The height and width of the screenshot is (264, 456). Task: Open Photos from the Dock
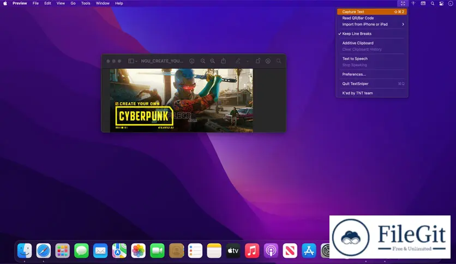(x=139, y=250)
